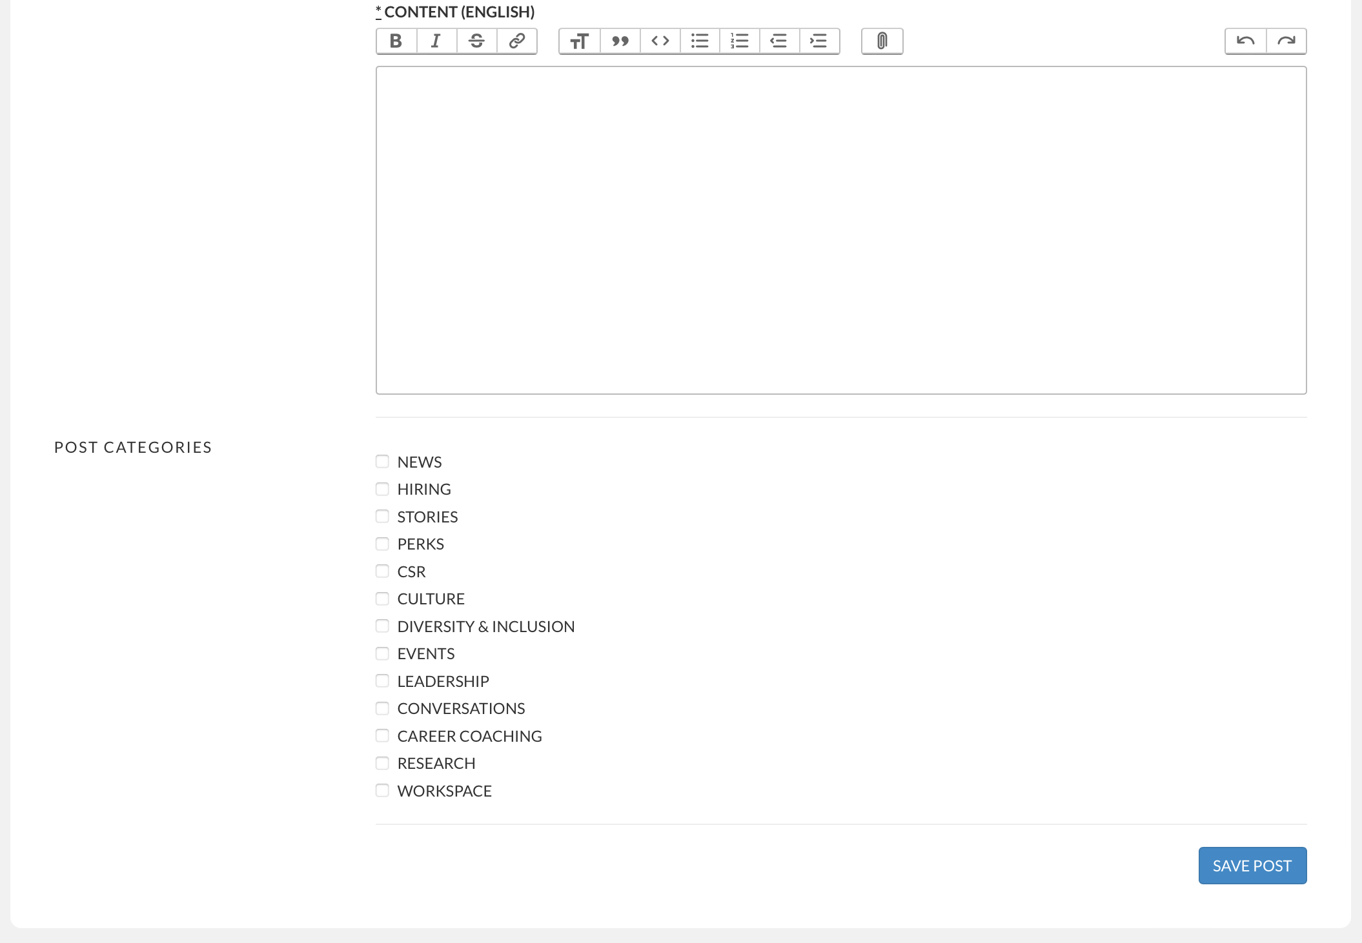The width and height of the screenshot is (1362, 943).
Task: Click the SAVE POST button
Action: (1252, 865)
